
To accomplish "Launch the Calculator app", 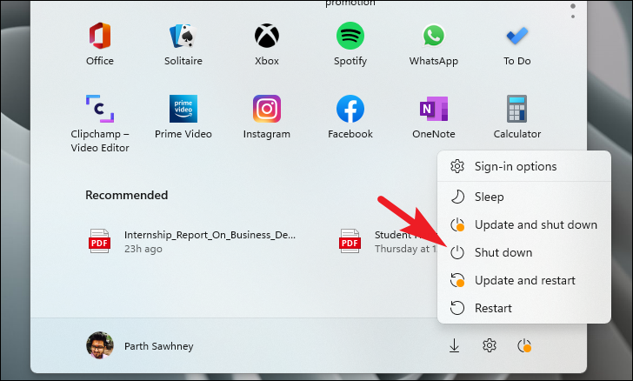I will point(517,117).
